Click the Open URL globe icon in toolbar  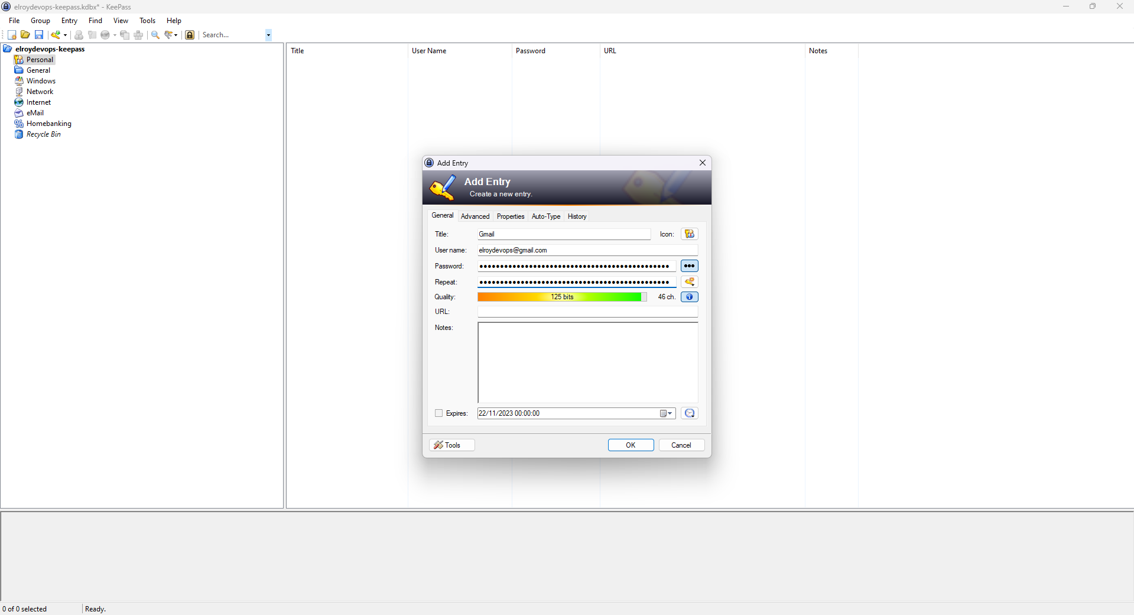click(105, 35)
